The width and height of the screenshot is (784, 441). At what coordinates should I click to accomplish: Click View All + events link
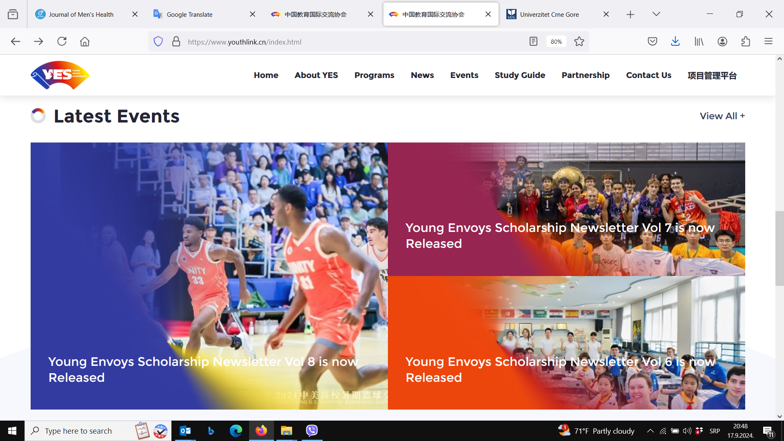point(722,116)
